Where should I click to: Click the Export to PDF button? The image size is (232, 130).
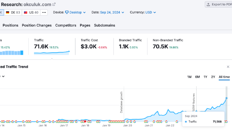click(219, 4)
